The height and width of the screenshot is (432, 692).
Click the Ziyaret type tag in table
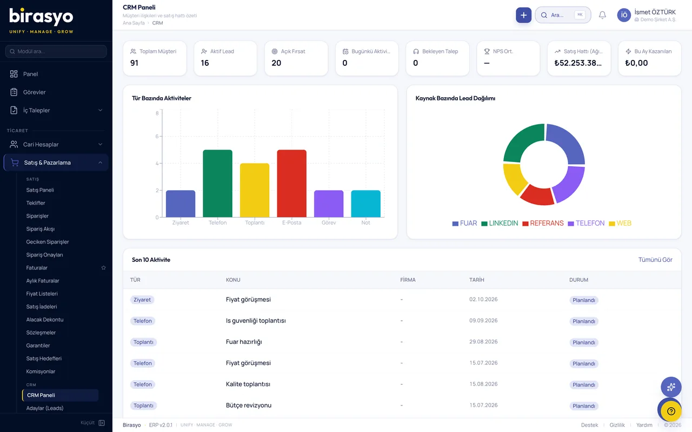point(142,300)
